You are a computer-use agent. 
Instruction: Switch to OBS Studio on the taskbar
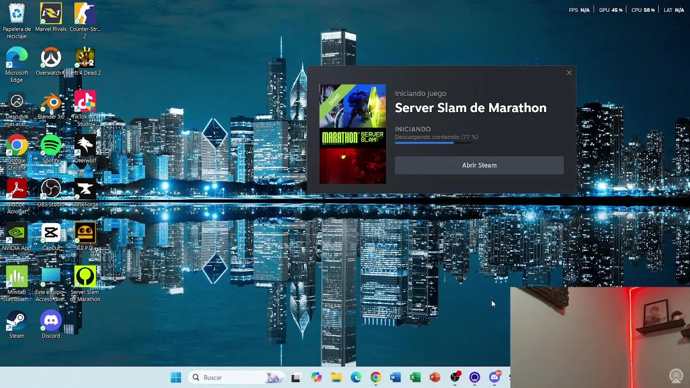click(455, 378)
